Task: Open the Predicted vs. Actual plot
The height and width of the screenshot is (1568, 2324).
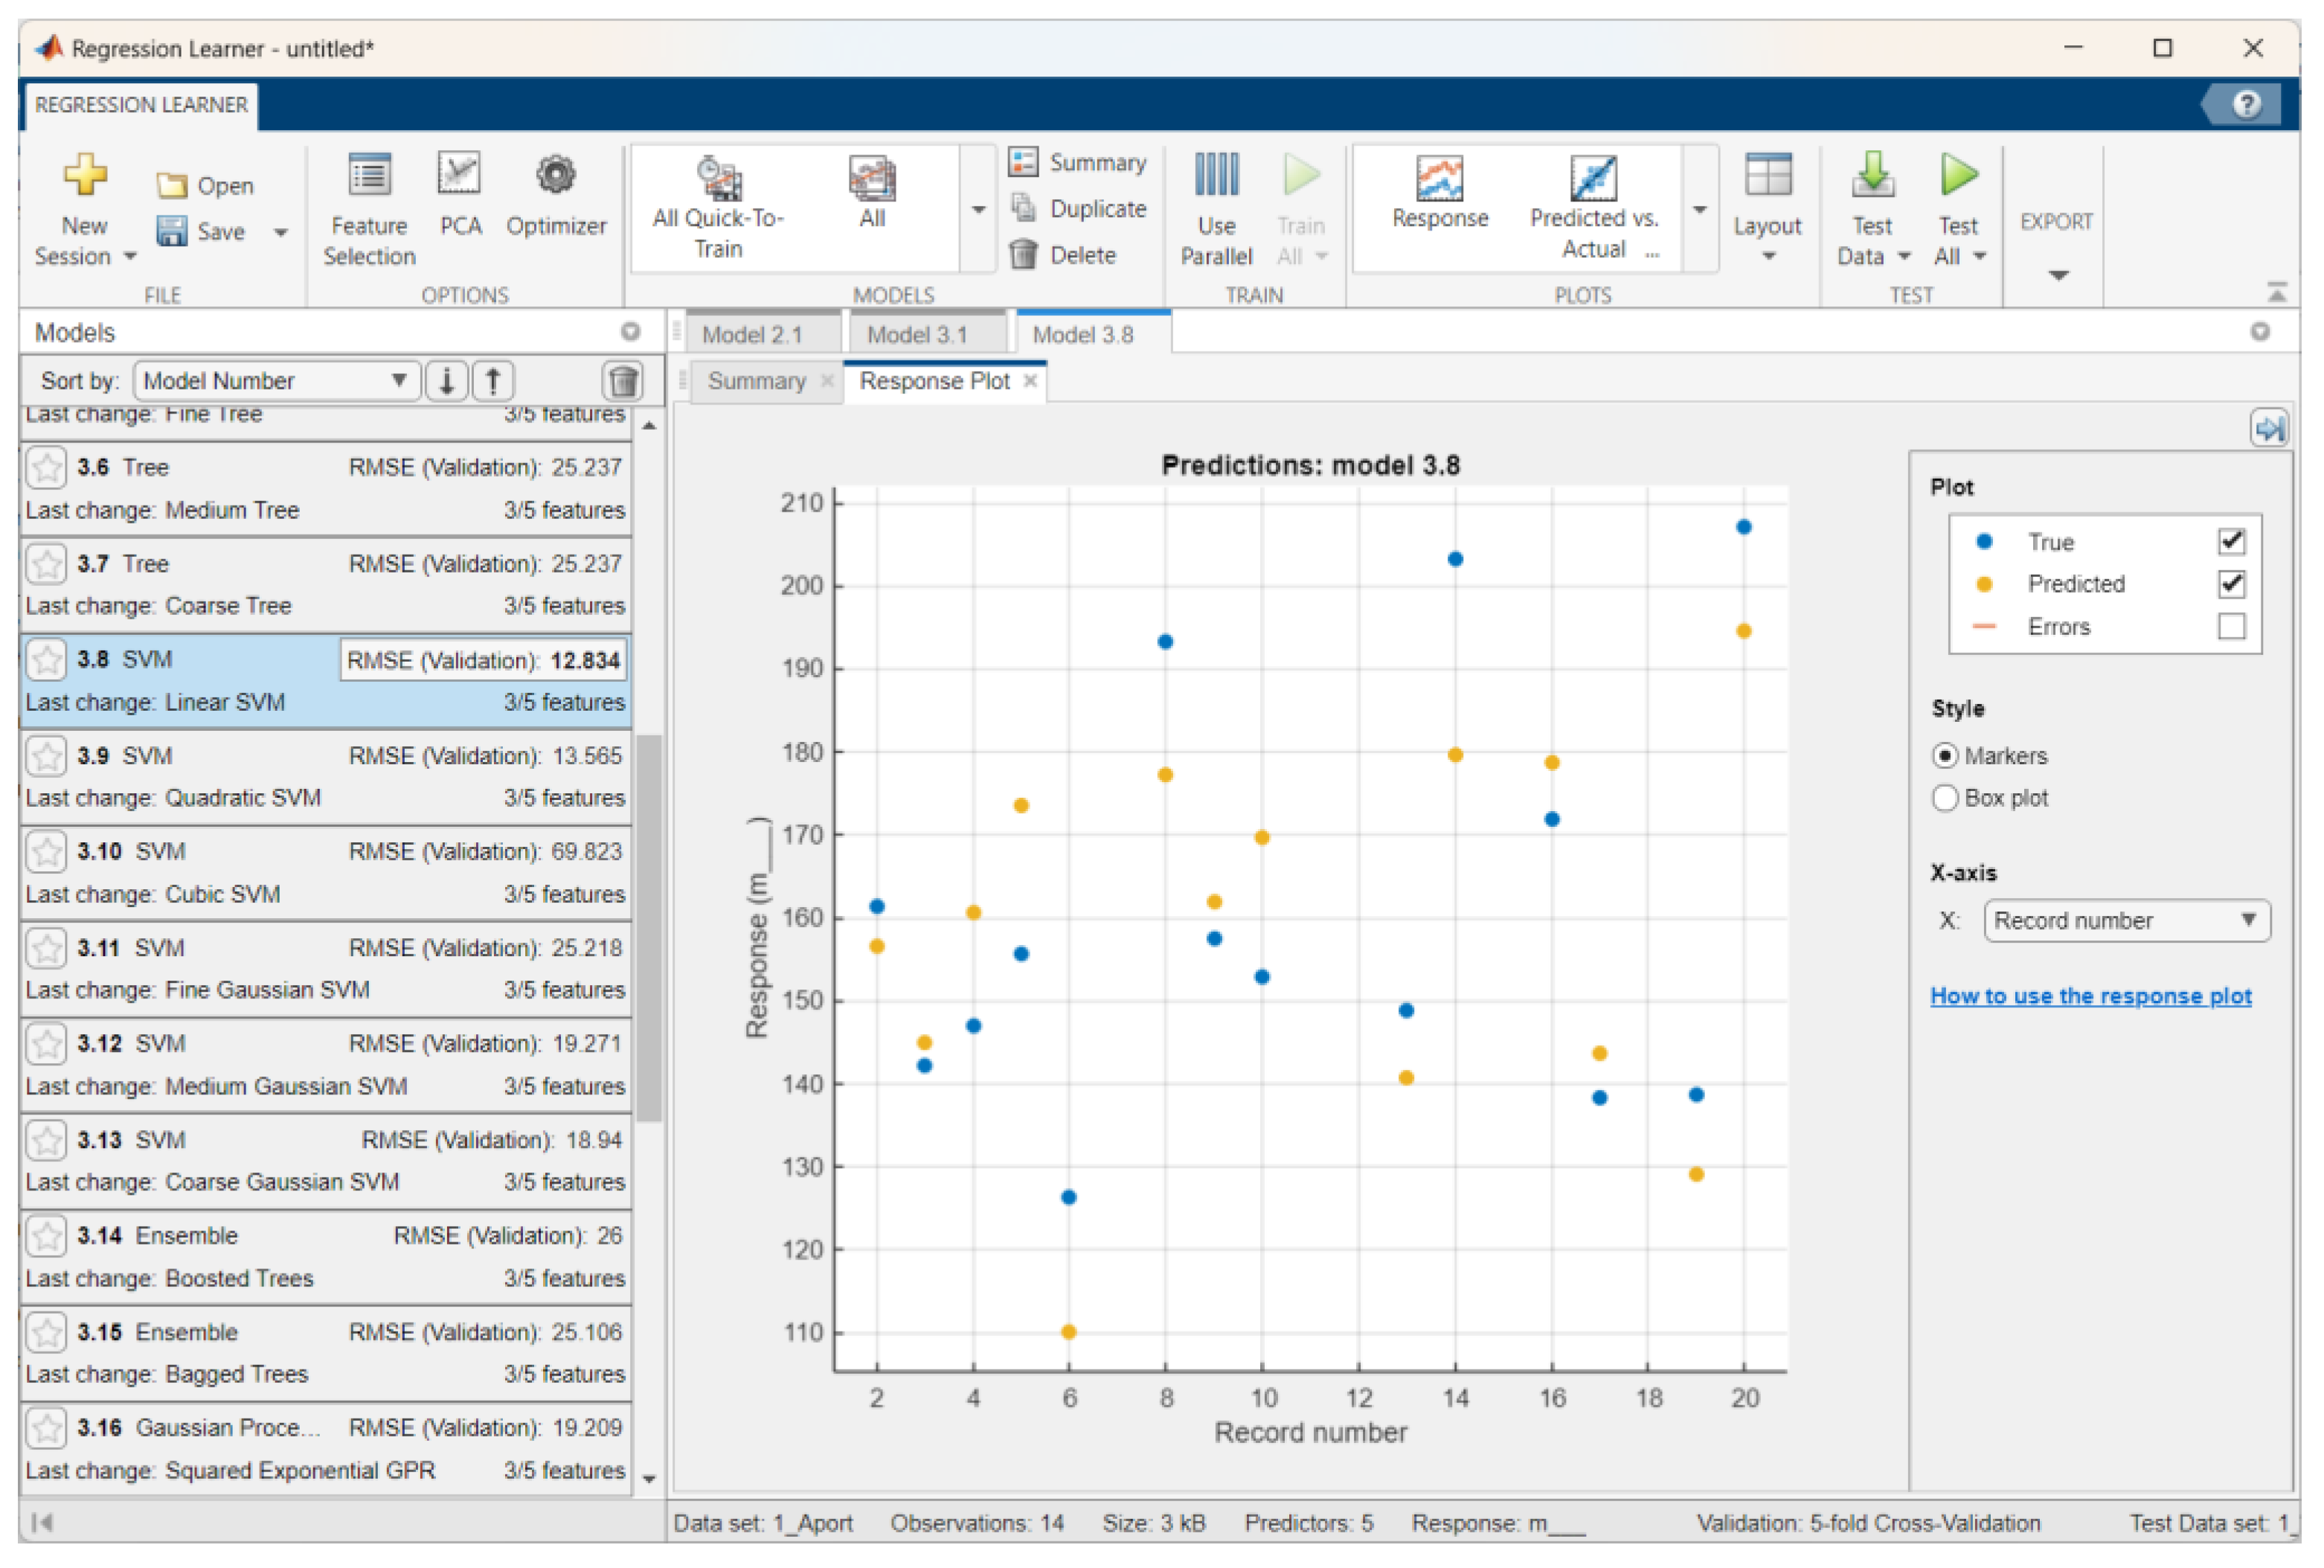Action: click(1593, 180)
